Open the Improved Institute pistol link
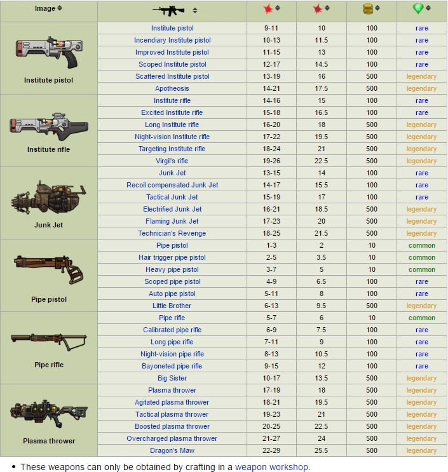This screenshot has height=472, width=448. coord(172,52)
